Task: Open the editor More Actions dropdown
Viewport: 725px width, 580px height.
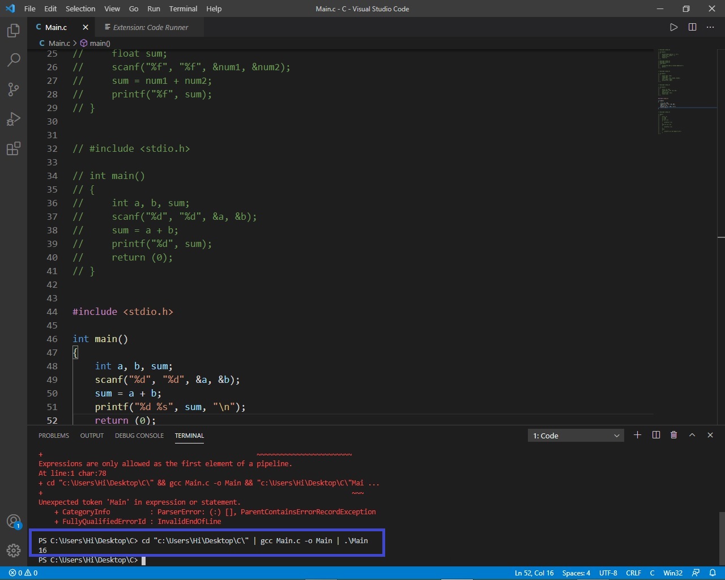Action: [710, 27]
